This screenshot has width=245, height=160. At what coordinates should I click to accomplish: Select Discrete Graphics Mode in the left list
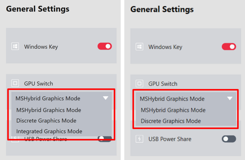46,121
